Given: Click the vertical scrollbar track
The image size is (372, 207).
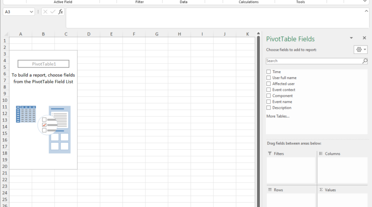Looking at the screenshot, I should pos(259,121).
